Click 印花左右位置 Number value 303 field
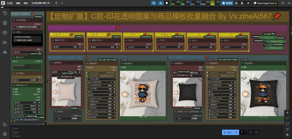 tap(138, 47)
